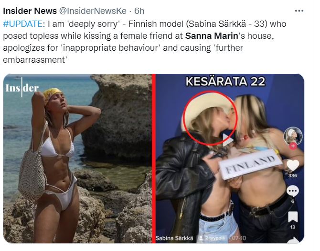Click the KESÄRATA 22 caption text
Screen dimensions: 320x251
[x=225, y=81]
